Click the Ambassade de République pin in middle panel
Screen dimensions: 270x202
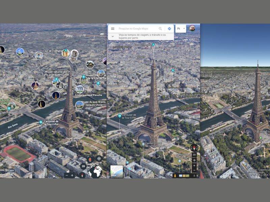[x=180, y=161]
